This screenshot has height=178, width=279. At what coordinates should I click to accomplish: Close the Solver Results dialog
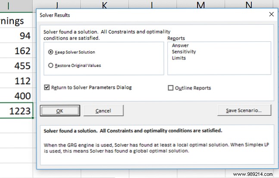[271, 14]
